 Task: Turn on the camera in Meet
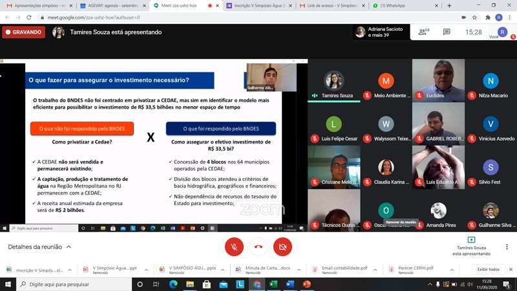pyautogui.click(x=282, y=246)
